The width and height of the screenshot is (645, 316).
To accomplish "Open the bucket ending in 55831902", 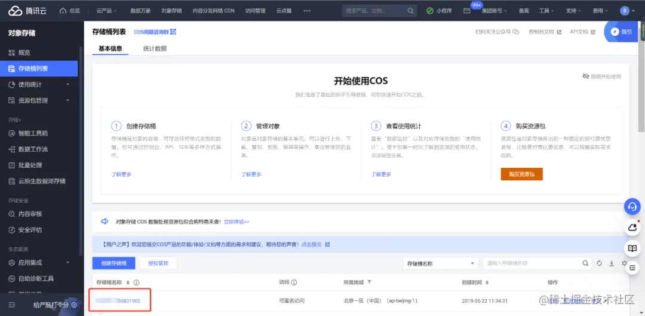I will click(118, 301).
